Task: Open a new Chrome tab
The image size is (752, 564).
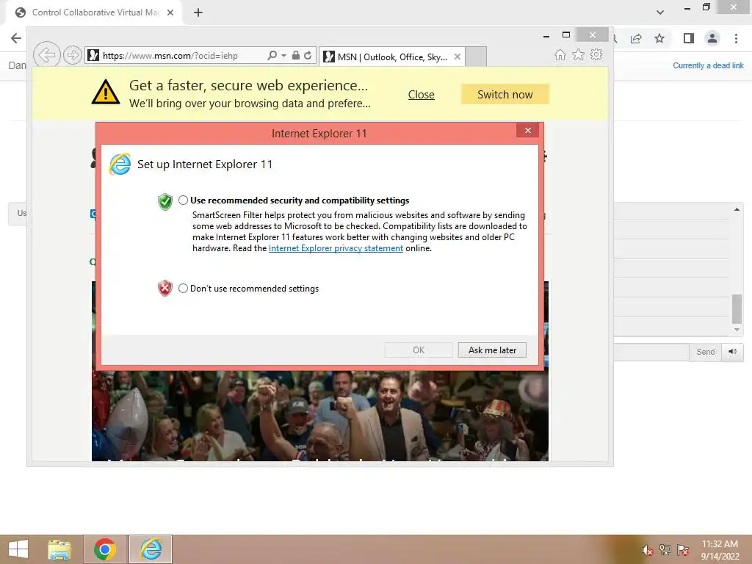Action: [x=198, y=12]
